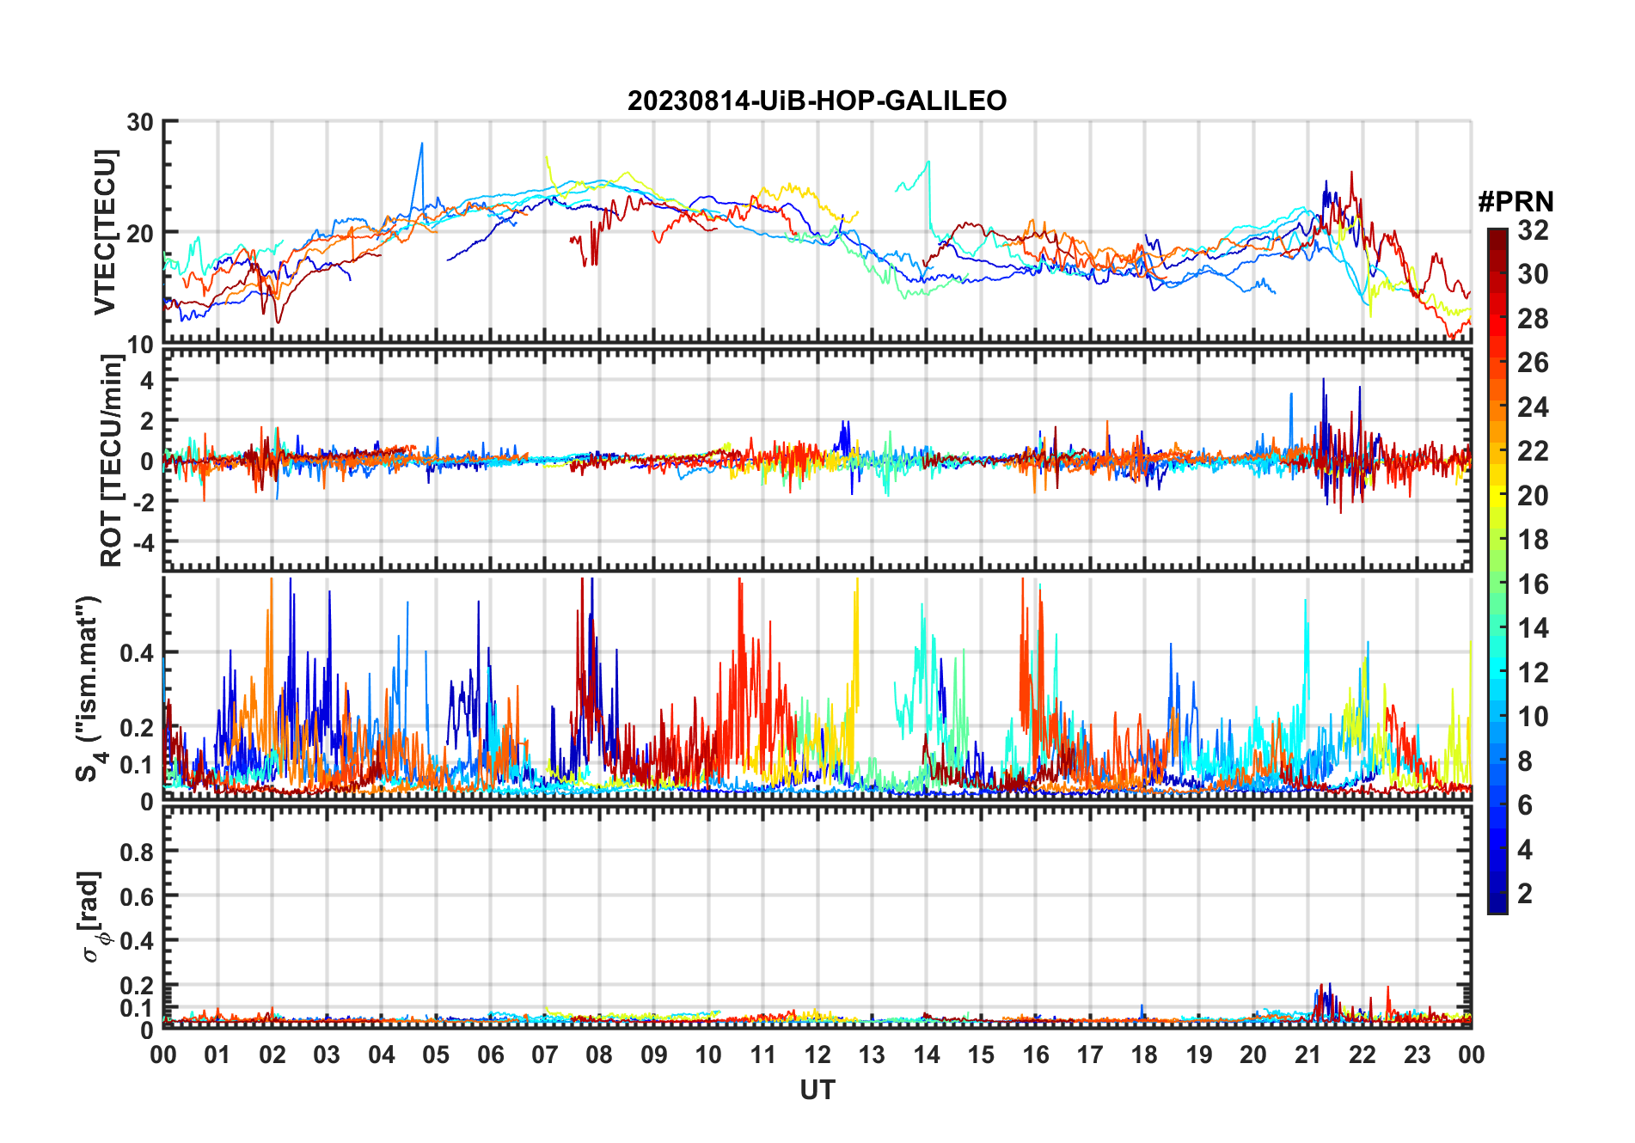
Task: Select the ROT [TECU/min] axis label
Action: [x=111, y=460]
